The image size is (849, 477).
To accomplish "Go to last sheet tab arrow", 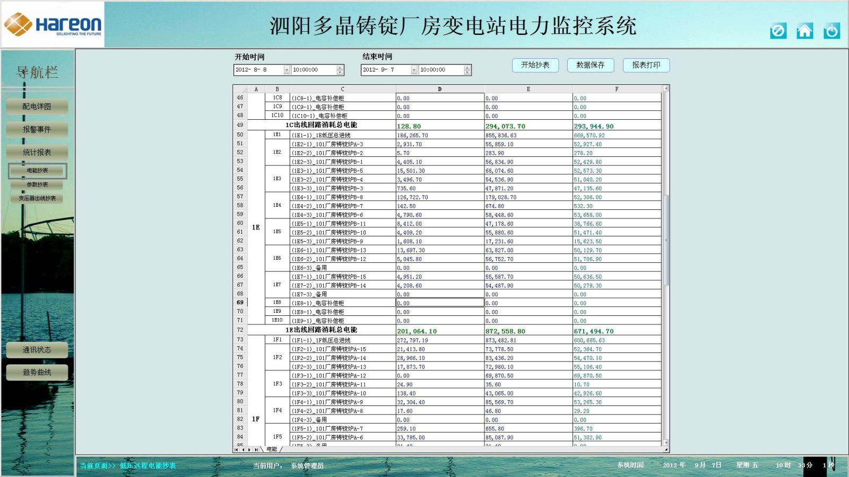I will coord(256,449).
